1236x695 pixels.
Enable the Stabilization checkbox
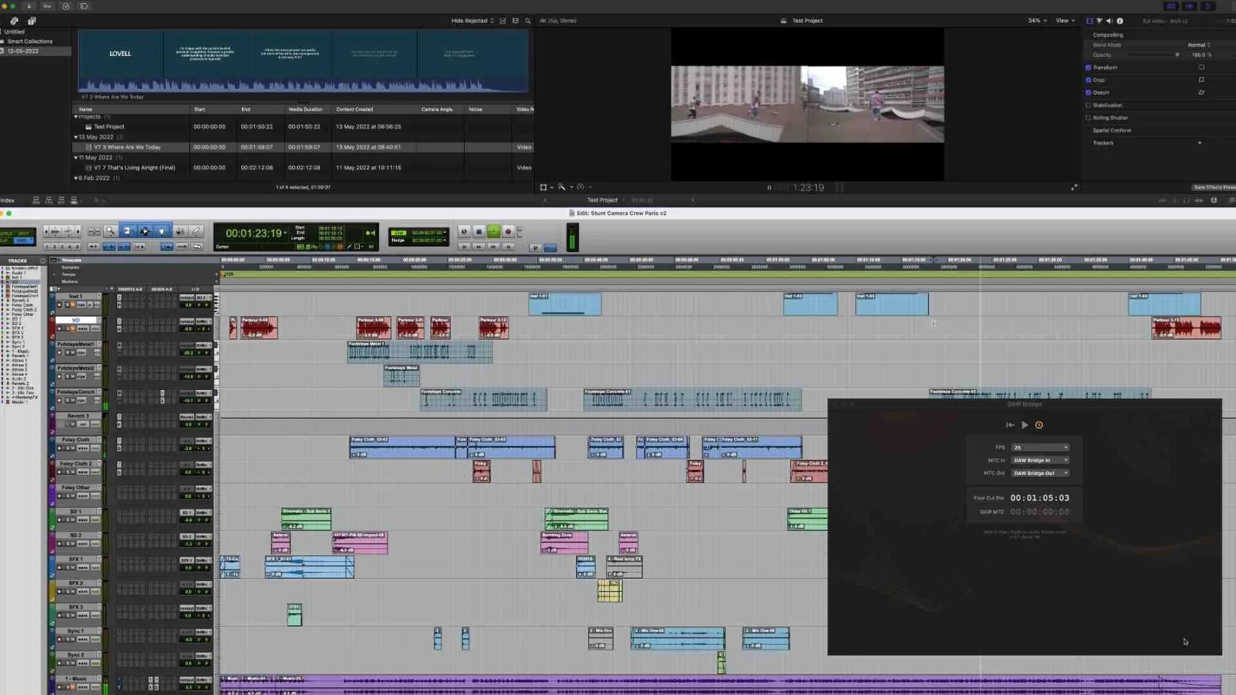point(1089,106)
